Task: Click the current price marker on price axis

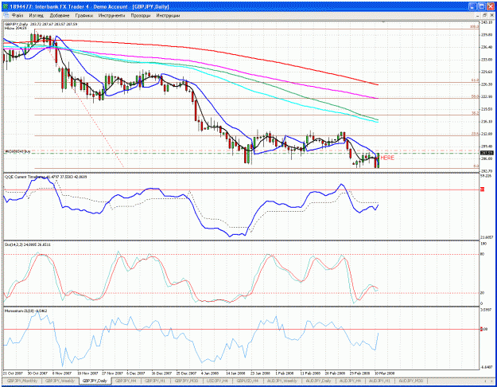Action: (487, 154)
